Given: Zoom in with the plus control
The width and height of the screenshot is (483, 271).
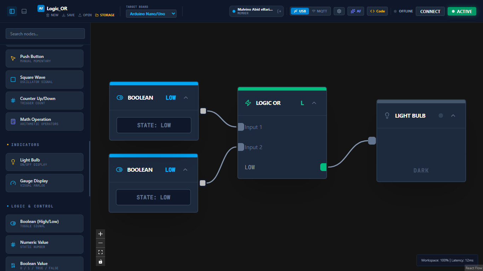Looking at the screenshot, I should click(x=100, y=234).
